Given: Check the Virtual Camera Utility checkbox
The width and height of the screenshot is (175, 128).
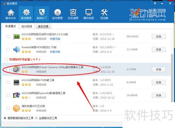Looking at the screenshot, I should [8, 70].
